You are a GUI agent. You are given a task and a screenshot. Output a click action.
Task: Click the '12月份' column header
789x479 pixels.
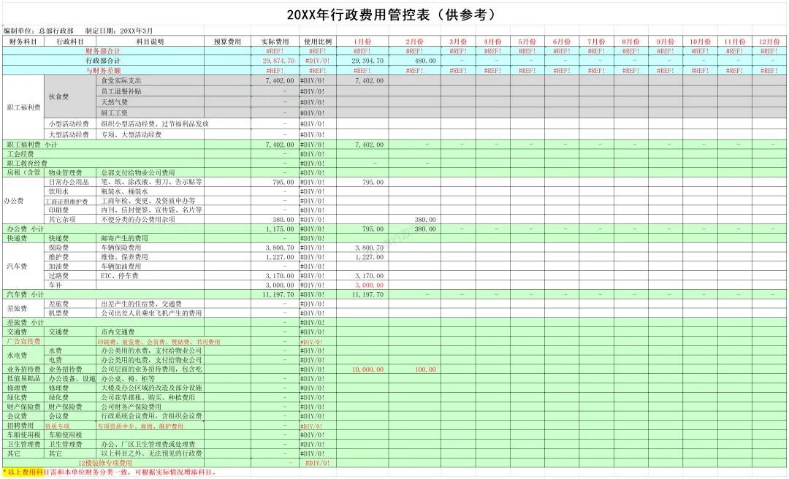click(769, 42)
